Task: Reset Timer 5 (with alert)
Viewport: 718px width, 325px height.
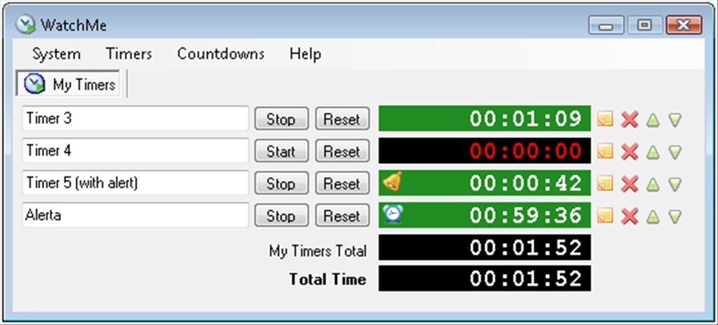Action: tap(342, 184)
